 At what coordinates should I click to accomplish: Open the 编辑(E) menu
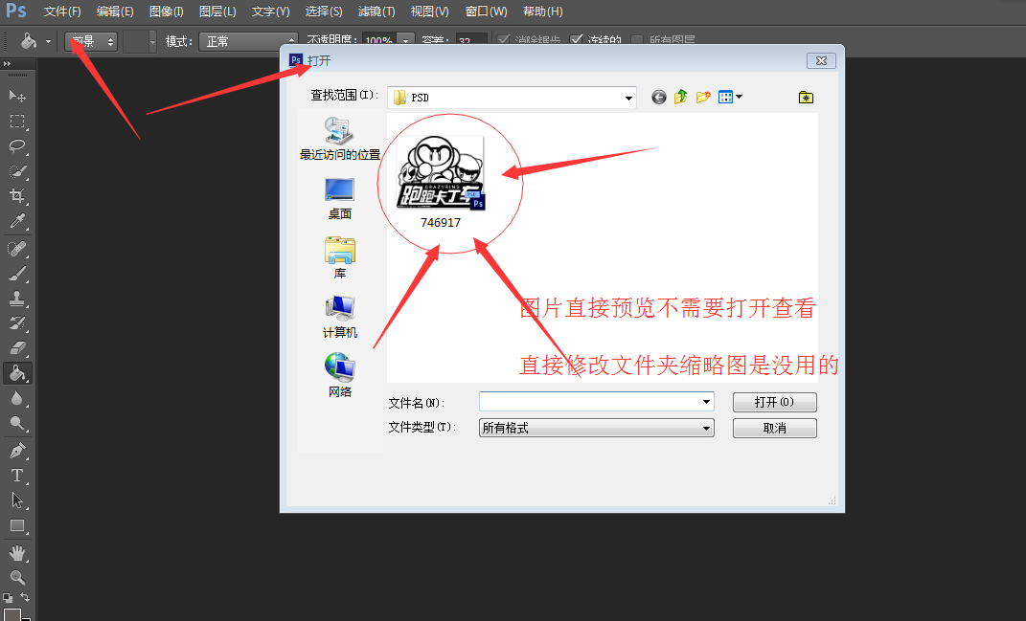(x=115, y=11)
